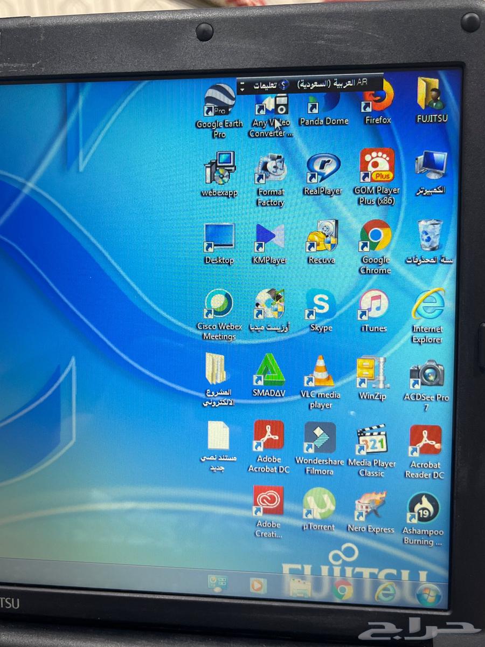Open the Recuva recovery shortcut
The width and height of the screenshot is (485, 647).
(322, 242)
